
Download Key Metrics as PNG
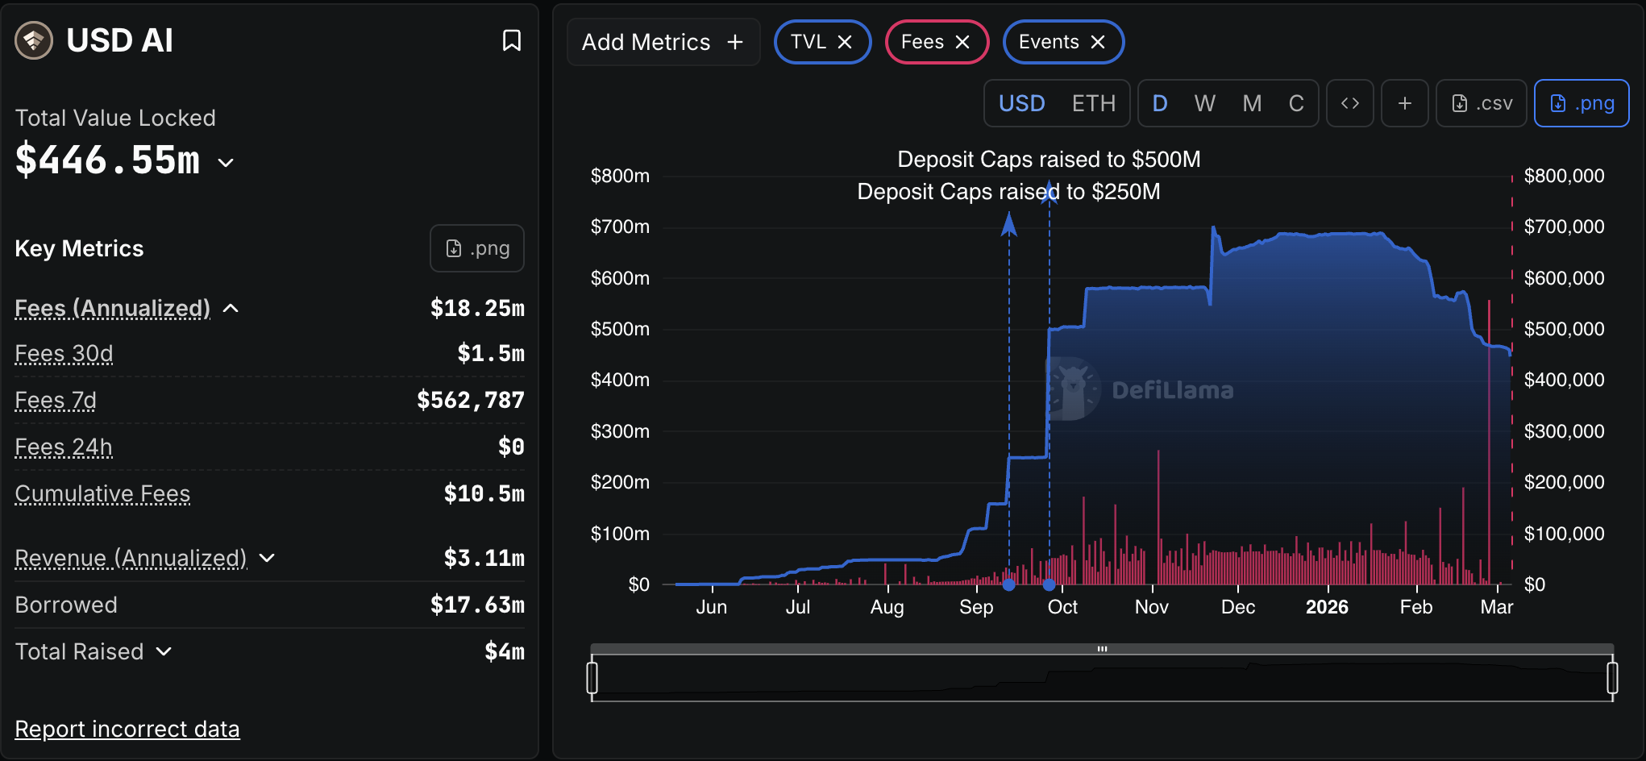point(476,248)
